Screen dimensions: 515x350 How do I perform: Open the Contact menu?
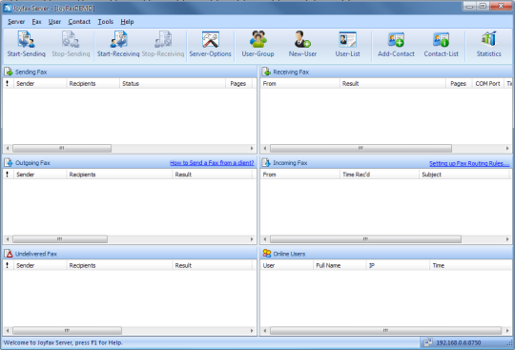coord(79,22)
